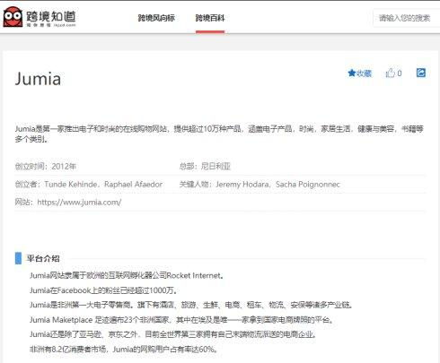
Task: Click the 总部: 尼日利亚 text
Action: tap(205, 166)
